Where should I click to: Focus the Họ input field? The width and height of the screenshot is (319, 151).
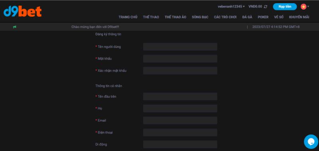click(180, 108)
